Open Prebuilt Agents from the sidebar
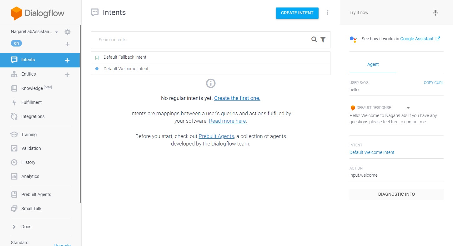 point(36,194)
